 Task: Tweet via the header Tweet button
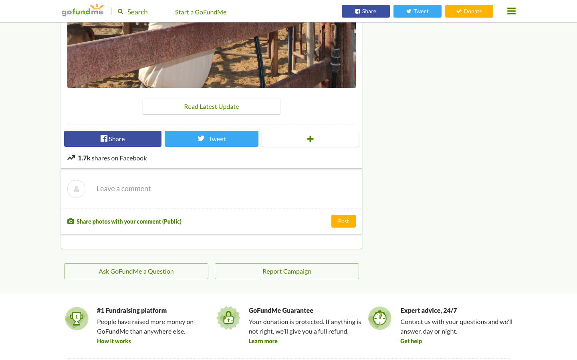point(418,11)
